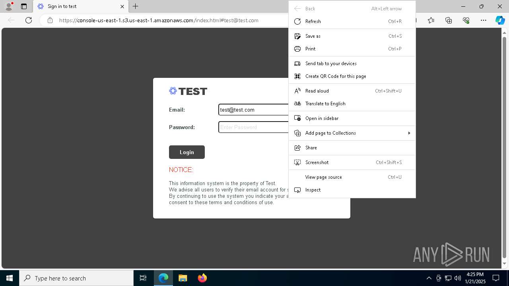This screenshot has width=509, height=286.
Task: Open the Edge profile avatar icon
Action: coord(9,6)
